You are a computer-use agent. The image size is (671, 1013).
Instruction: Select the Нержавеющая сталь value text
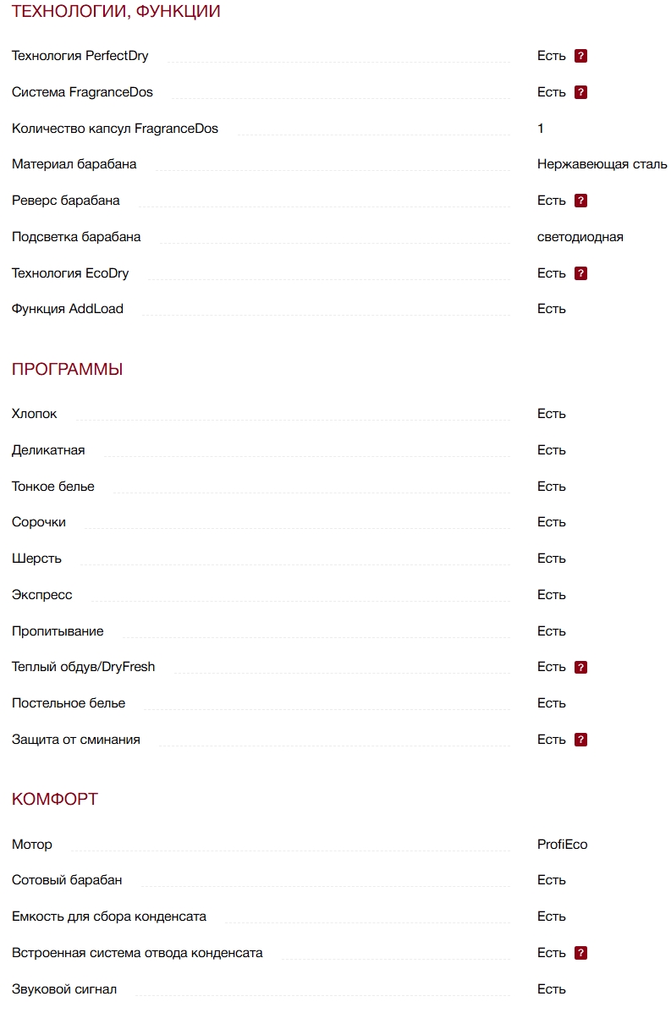pyautogui.click(x=602, y=164)
